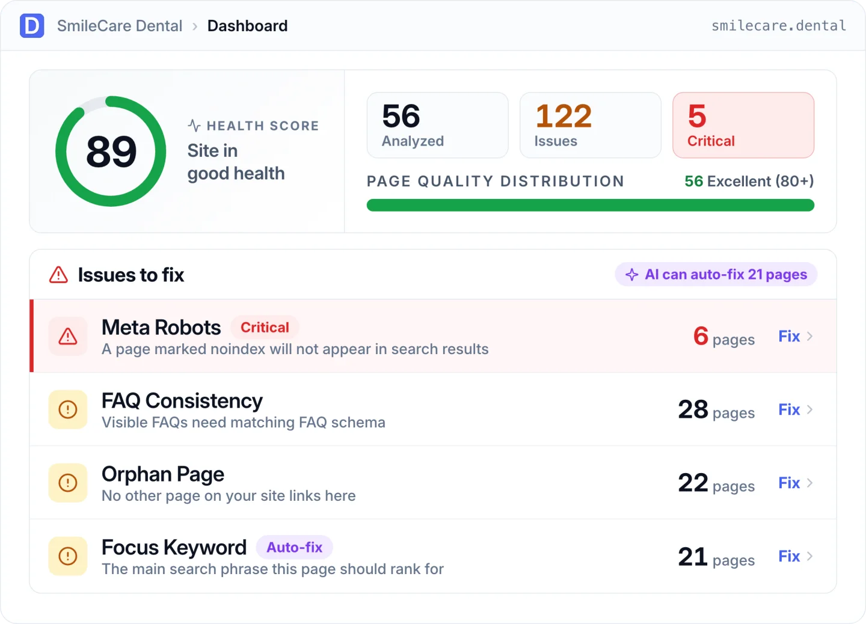Click the green page quality distribution bar
Viewport: 866px width, 624px height.
(591, 206)
